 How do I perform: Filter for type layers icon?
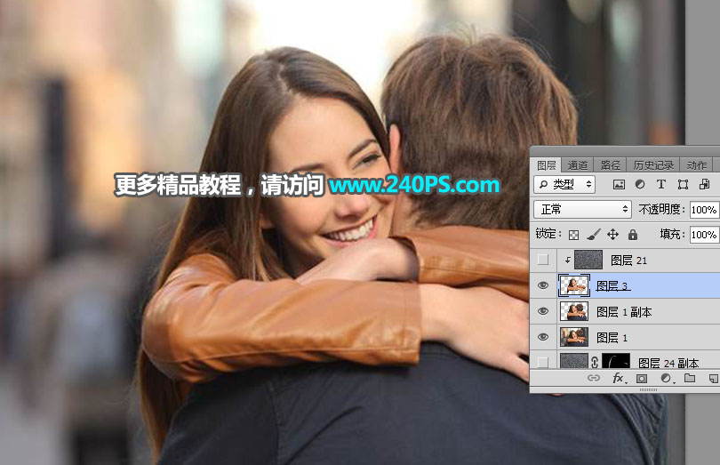click(x=660, y=185)
